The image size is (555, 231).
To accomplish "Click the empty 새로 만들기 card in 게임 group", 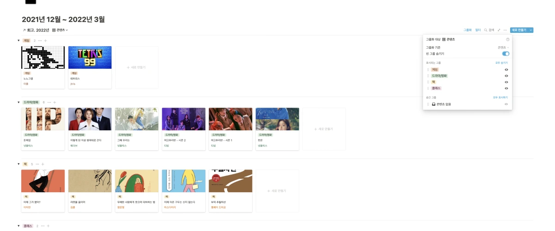I will [x=136, y=67].
